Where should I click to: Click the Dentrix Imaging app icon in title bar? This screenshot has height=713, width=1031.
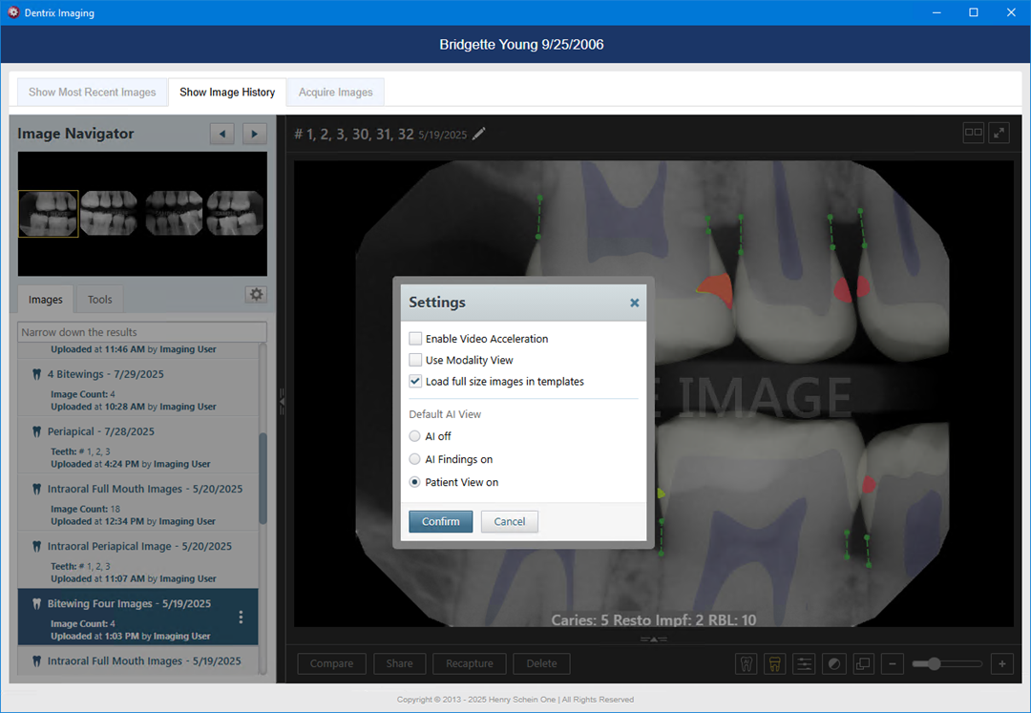[x=13, y=12]
